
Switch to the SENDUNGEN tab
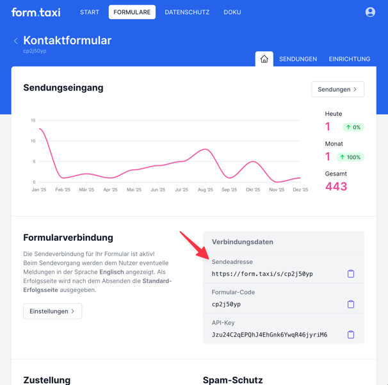pyautogui.click(x=298, y=59)
